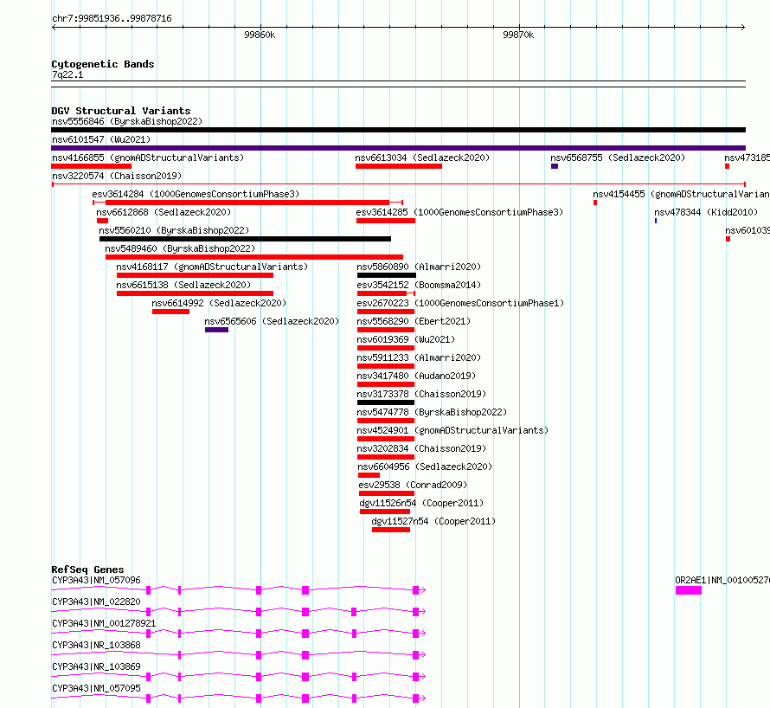
Task: Open nsv6568755 (Sedlazeck2020) variant details
Action: (617, 158)
